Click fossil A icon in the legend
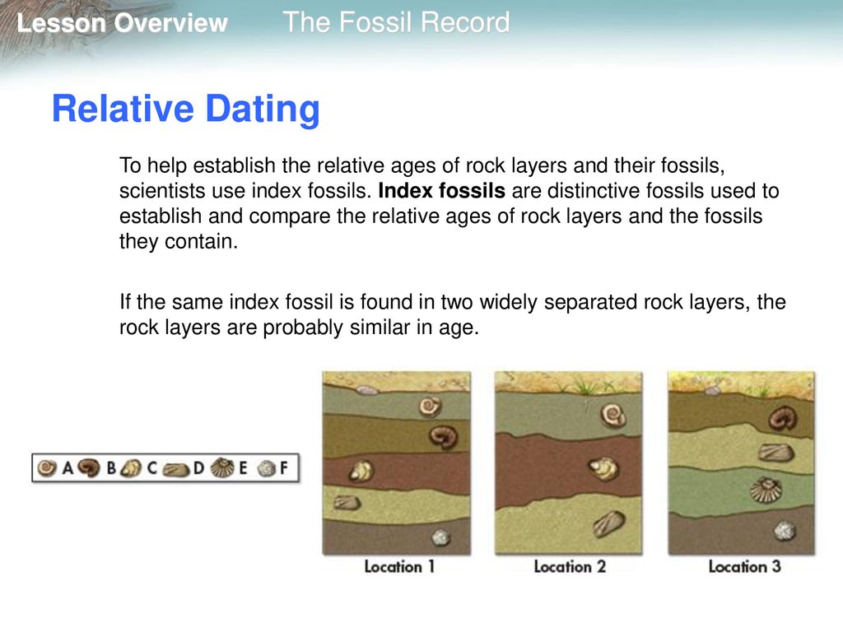Viewport: 843px width, 632px height. (x=47, y=468)
